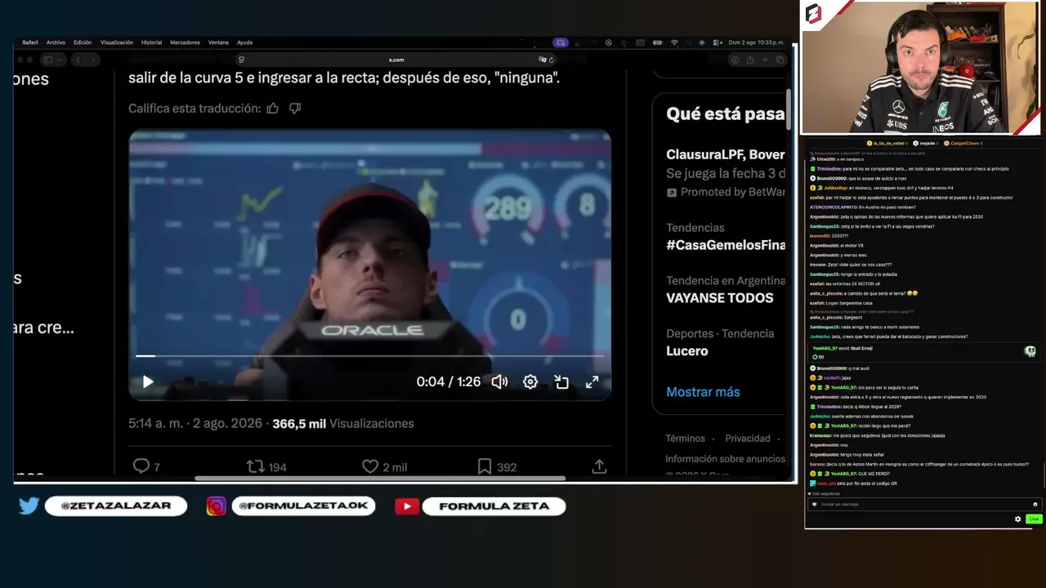The height and width of the screenshot is (588, 1046).
Task: Like the tweet with 2 mil likes
Action: [x=370, y=466]
